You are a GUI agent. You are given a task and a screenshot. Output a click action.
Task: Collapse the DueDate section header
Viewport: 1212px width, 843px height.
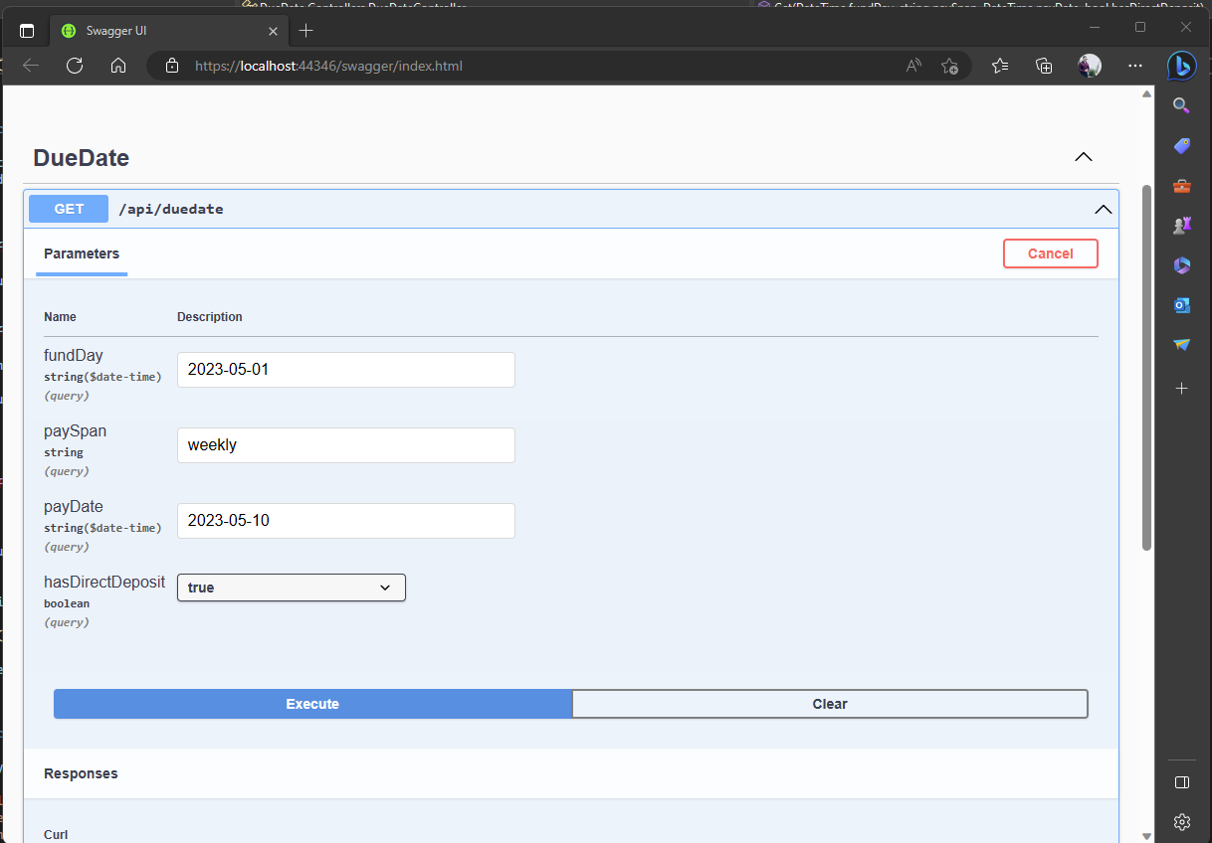[1083, 156]
